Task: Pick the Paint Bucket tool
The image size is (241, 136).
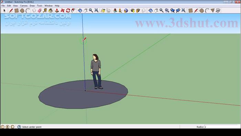Action: tap(51, 10)
